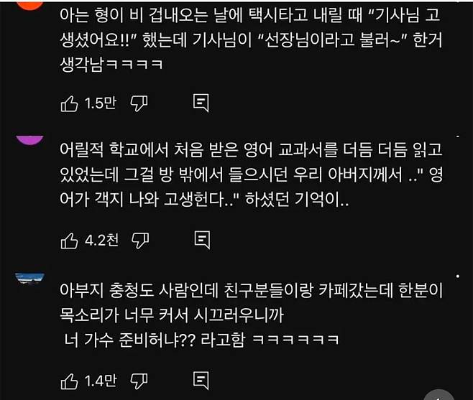Open the orange avatar commenter's profile
This screenshot has height=400, width=473.
tap(30, 5)
